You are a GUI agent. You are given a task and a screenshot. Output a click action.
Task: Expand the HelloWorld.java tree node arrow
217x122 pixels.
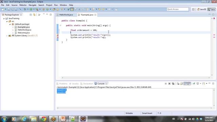click(x=13, y=30)
